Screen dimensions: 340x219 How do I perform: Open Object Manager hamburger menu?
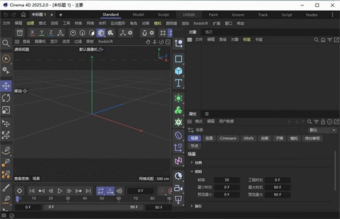pos(190,39)
